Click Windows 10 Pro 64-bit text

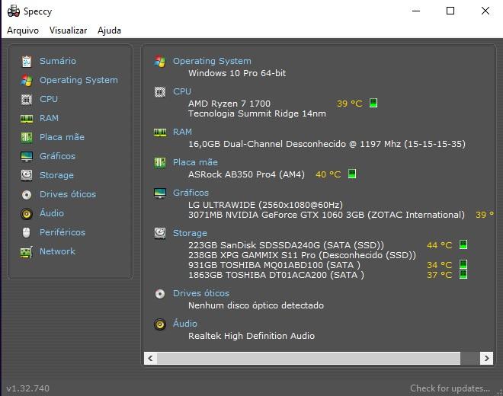[x=237, y=73]
